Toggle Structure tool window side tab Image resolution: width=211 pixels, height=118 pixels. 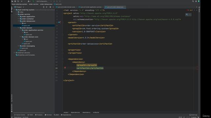tap(12, 98)
